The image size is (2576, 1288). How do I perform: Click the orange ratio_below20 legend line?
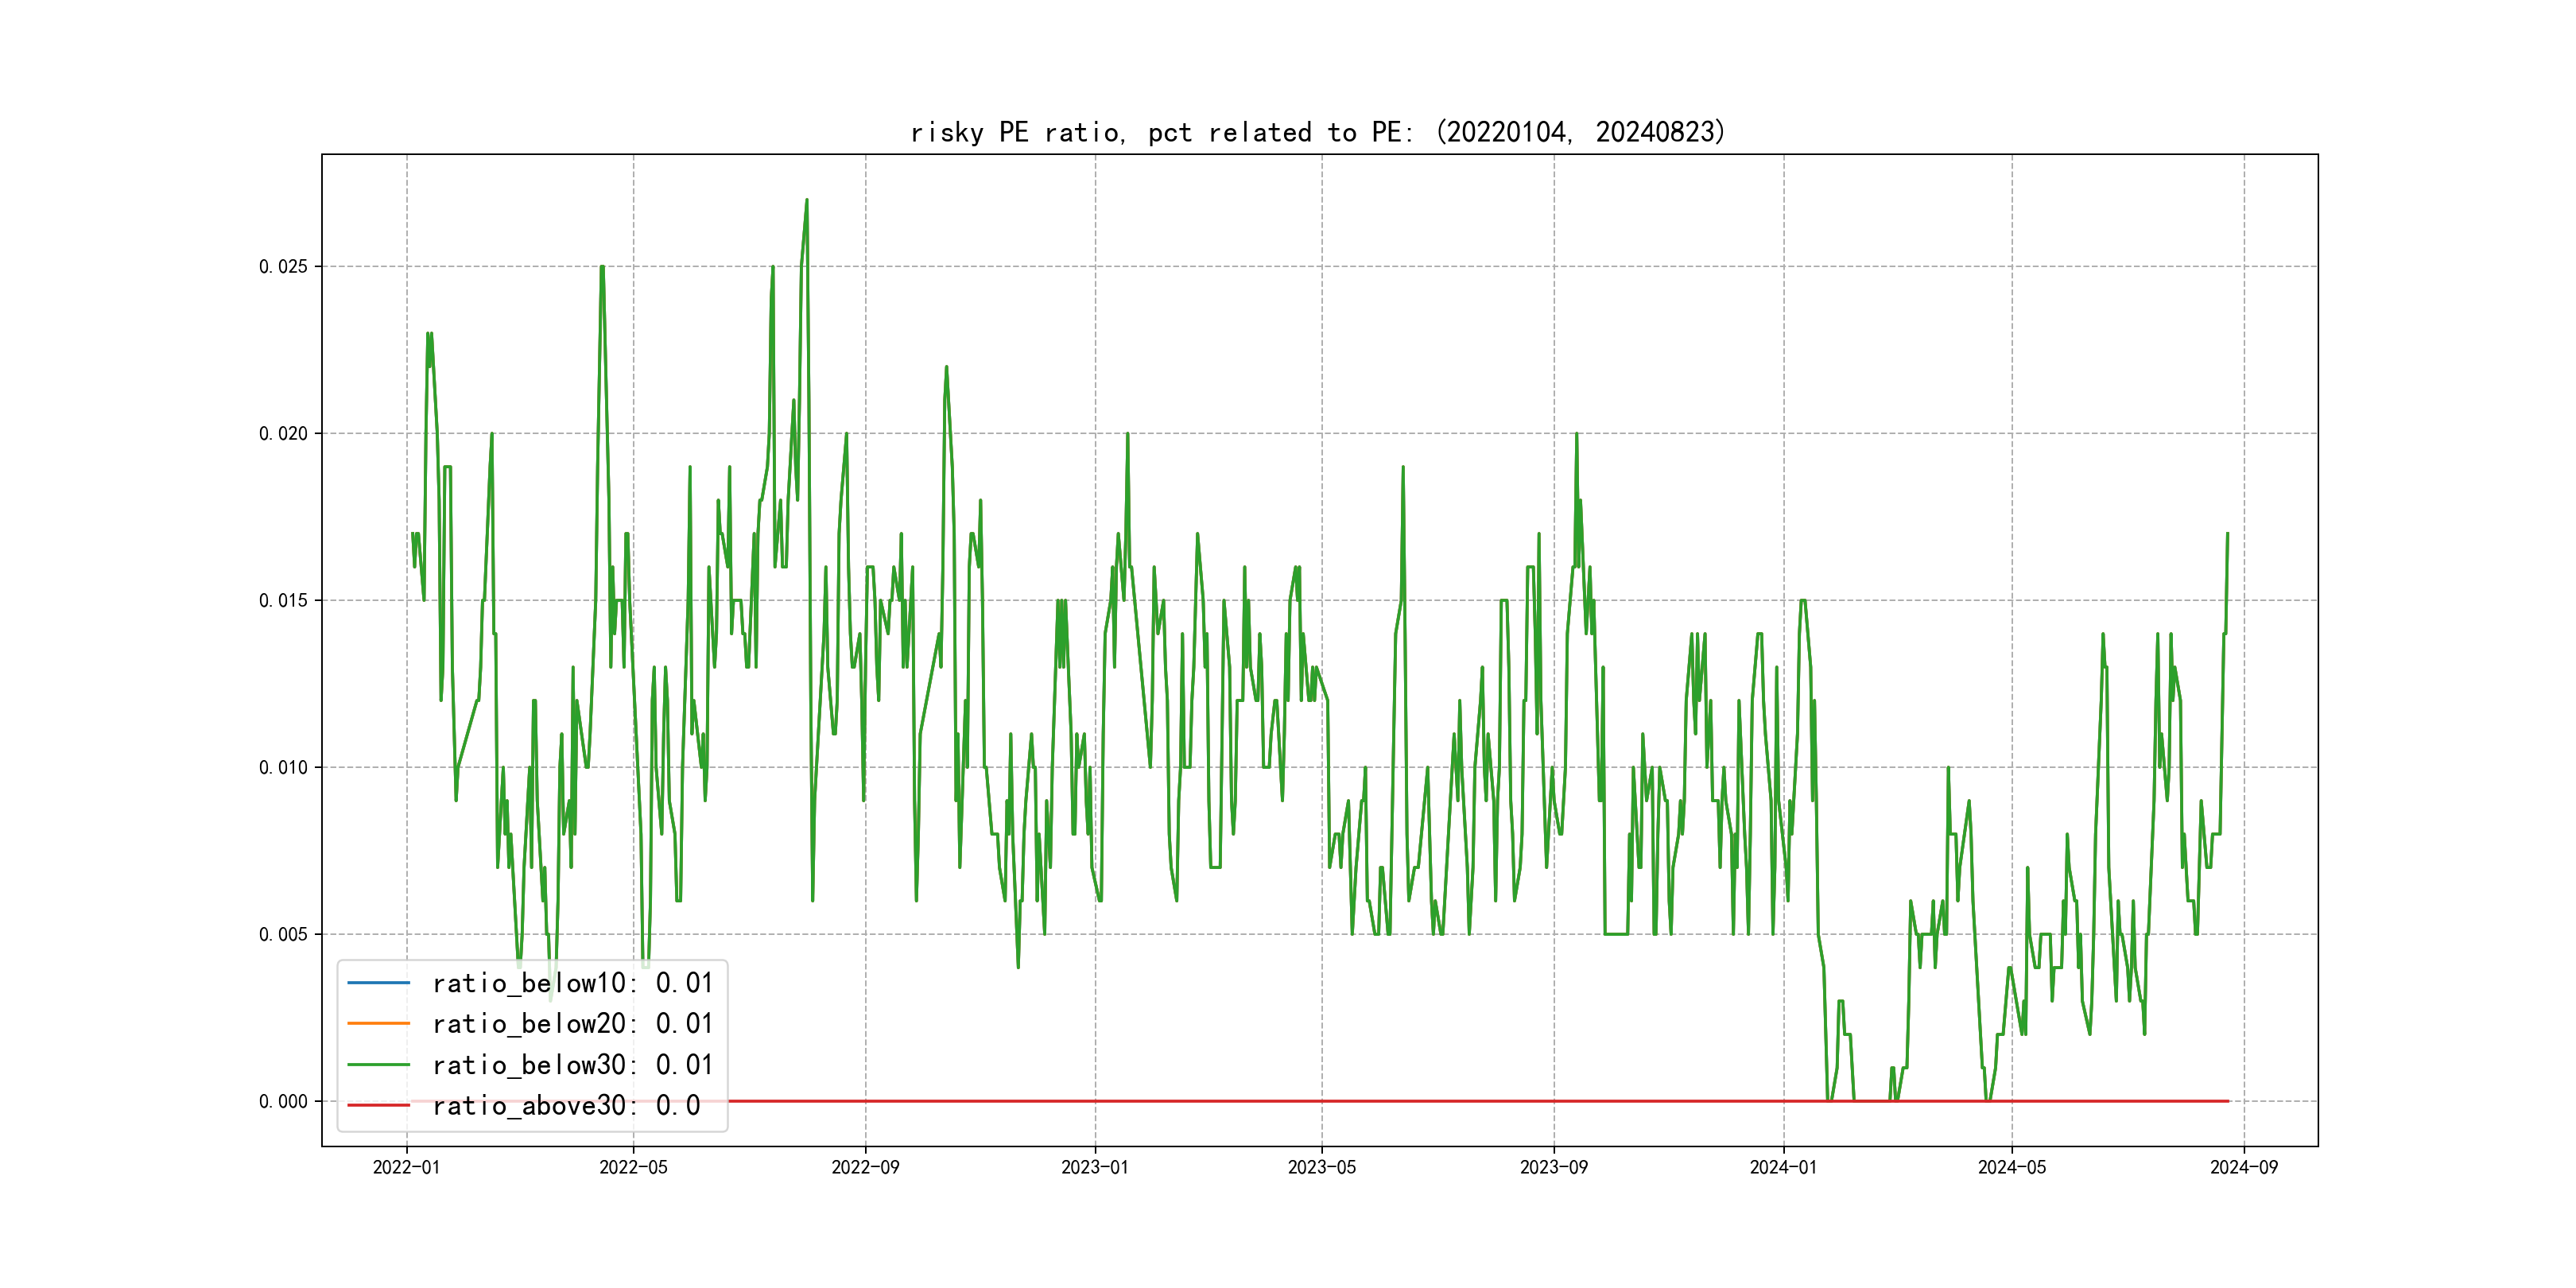378,1023
